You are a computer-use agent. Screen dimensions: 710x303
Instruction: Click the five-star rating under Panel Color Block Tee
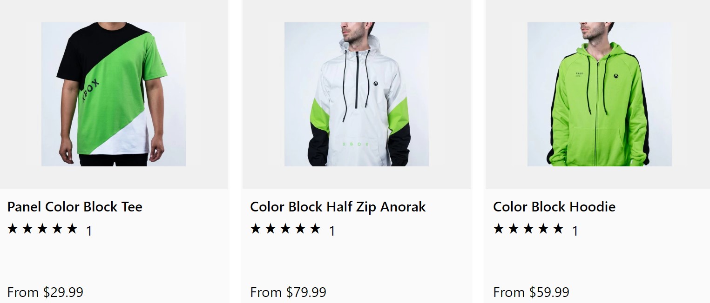click(42, 229)
